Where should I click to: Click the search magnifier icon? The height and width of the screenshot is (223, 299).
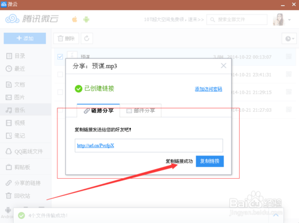pos(212,20)
